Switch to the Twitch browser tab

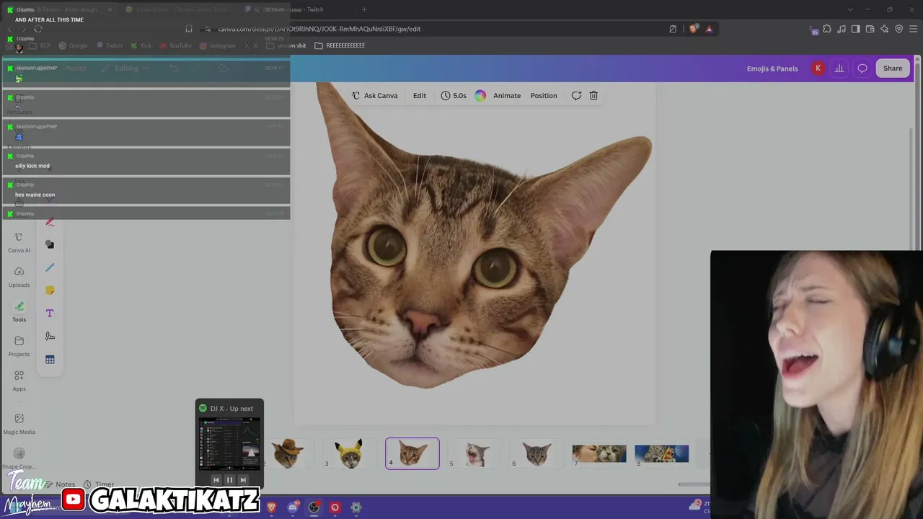[x=293, y=9]
